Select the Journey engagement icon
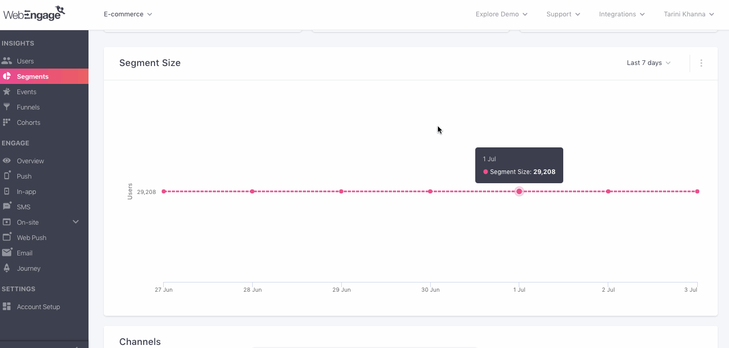 (29, 268)
